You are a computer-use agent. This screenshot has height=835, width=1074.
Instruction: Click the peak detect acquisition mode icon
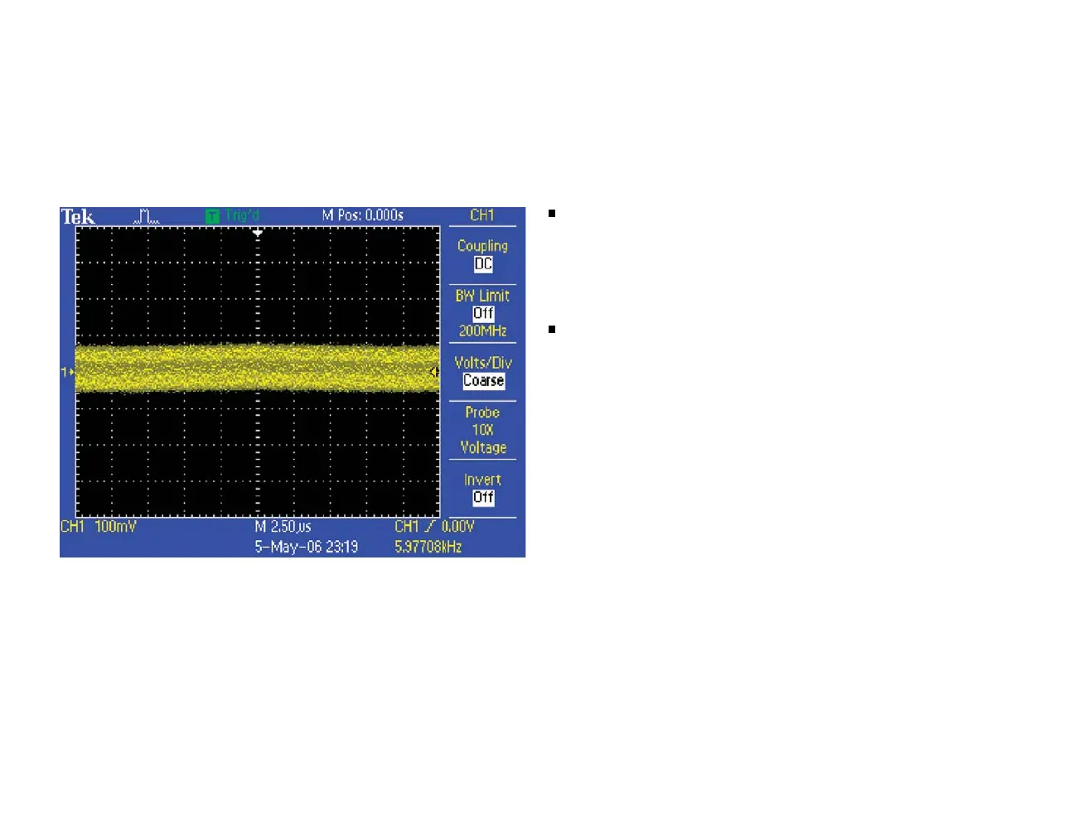click(146, 217)
